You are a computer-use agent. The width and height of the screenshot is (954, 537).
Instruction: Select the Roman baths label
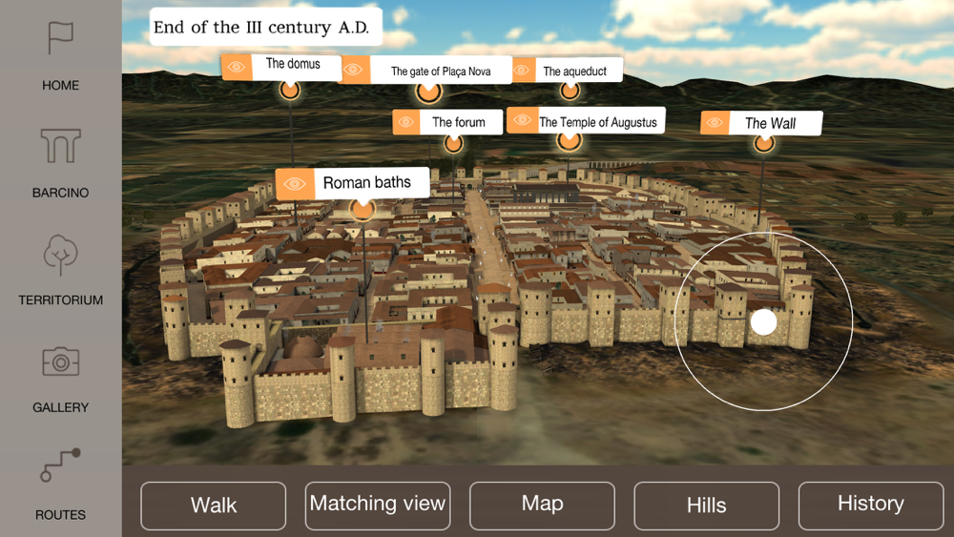[x=367, y=182]
